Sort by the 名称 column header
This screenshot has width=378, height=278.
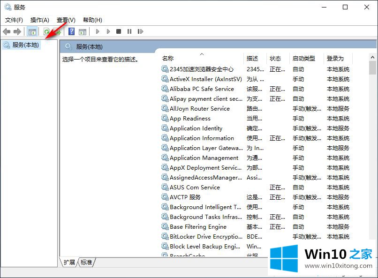[168, 59]
